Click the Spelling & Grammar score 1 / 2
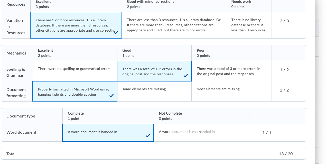 284,70
